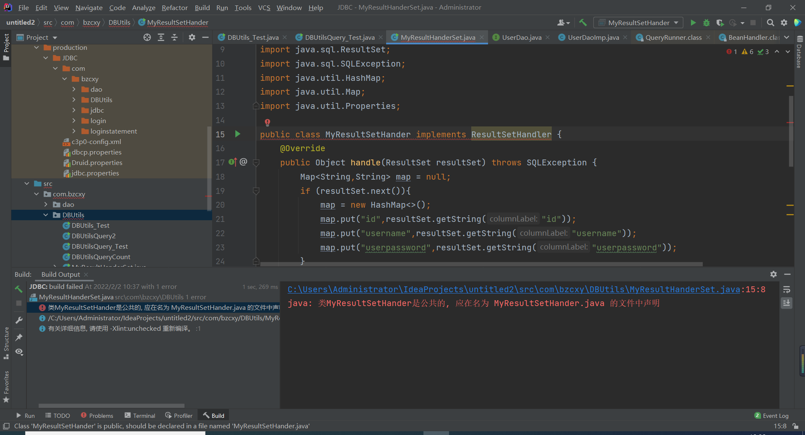Image resolution: width=805 pixels, height=435 pixels.
Task: Minimize the Build tool window
Action: tap(787, 274)
